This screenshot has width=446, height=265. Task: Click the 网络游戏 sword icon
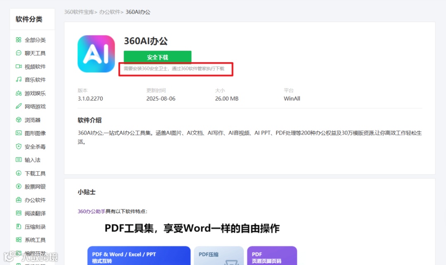pyautogui.click(x=19, y=106)
